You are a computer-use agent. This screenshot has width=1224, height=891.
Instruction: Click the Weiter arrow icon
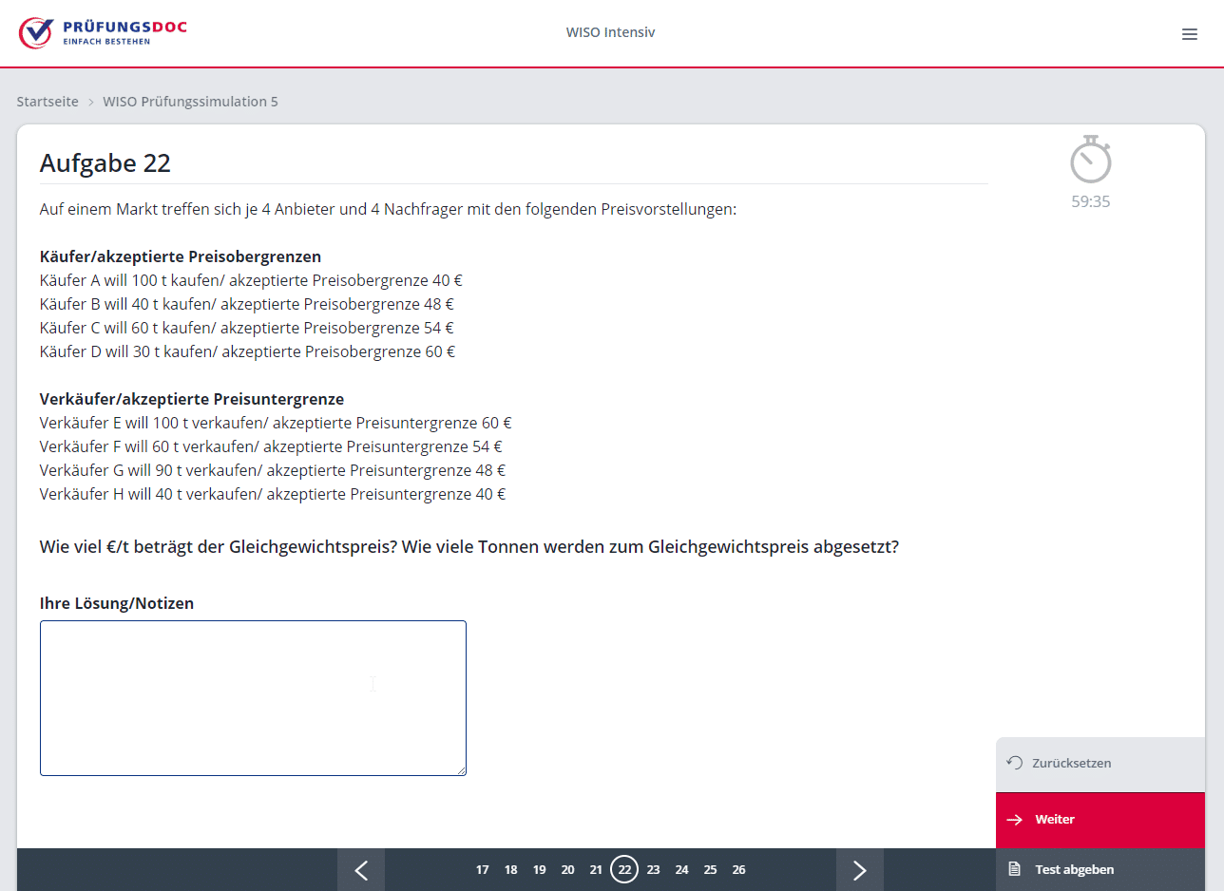(1015, 819)
